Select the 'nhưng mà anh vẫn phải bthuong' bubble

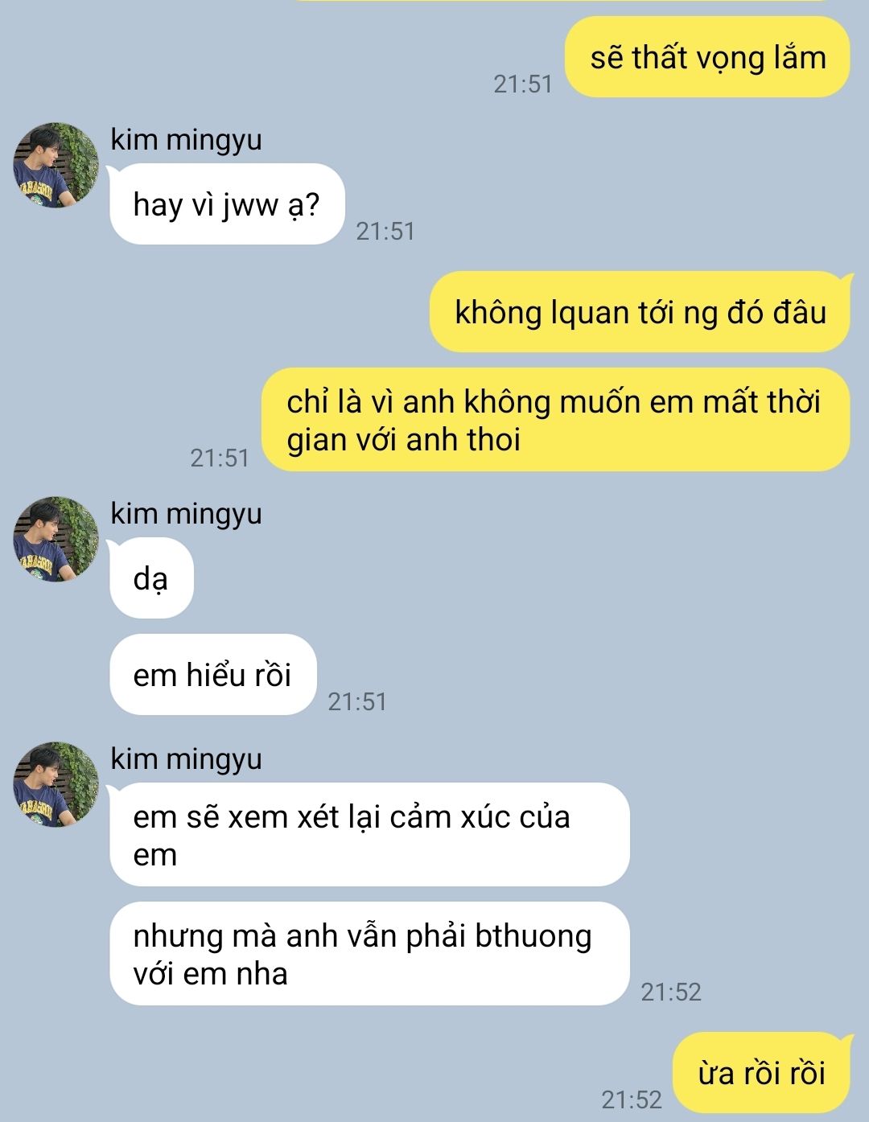[369, 954]
